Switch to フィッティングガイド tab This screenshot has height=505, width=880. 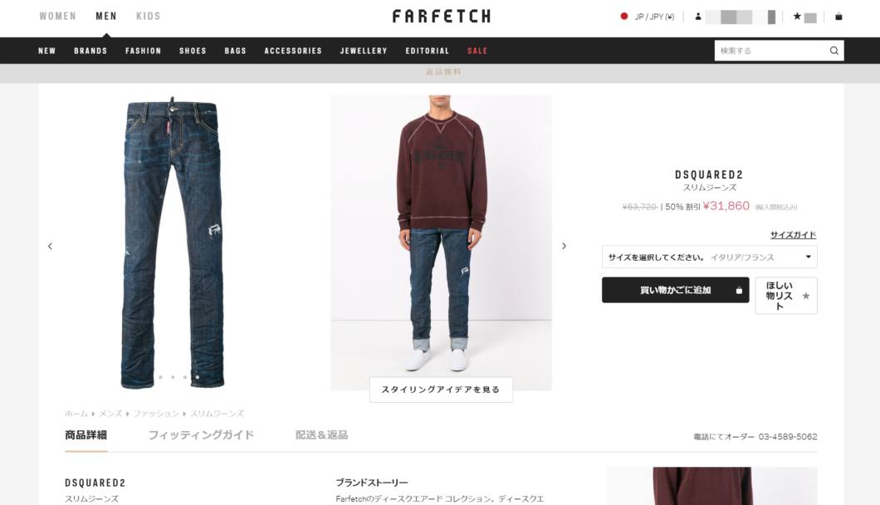pyautogui.click(x=201, y=434)
